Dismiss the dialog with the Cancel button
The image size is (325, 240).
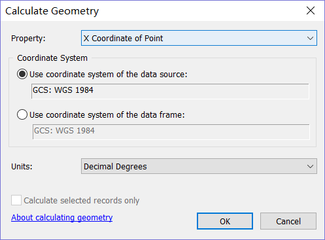pos(288,221)
